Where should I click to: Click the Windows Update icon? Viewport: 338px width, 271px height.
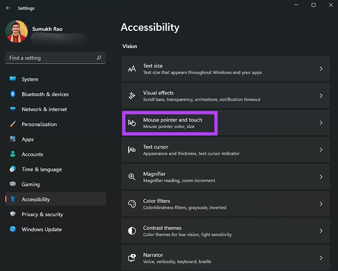(x=13, y=230)
